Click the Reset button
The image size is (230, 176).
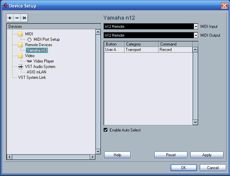tap(171, 155)
